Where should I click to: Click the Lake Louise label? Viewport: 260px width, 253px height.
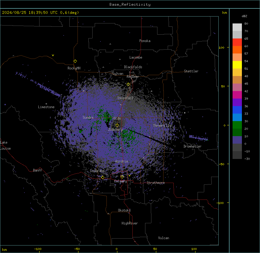click(5, 145)
